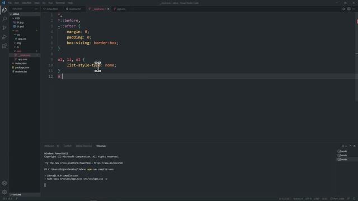Open the Terminal menu

click(x=60, y=3)
